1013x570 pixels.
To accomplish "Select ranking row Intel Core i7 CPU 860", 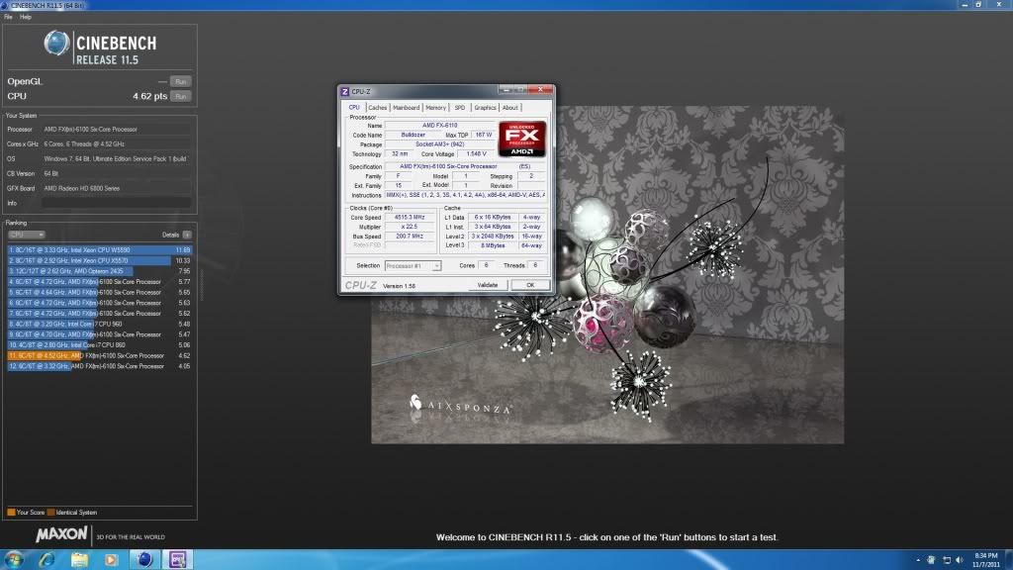I will click(x=100, y=345).
